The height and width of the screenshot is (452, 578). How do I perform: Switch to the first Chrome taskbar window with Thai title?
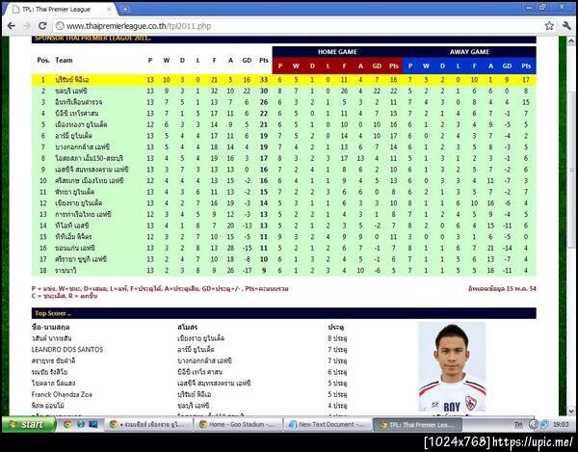click(148, 425)
